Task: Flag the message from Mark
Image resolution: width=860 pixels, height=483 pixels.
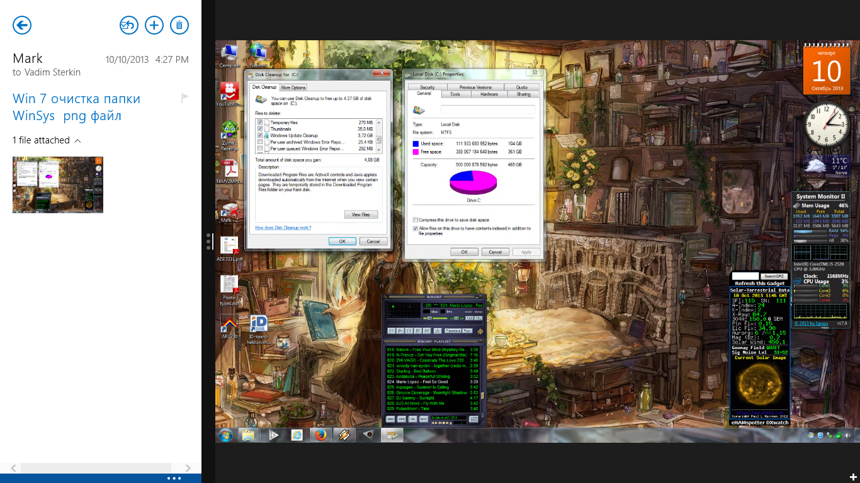Action: pyautogui.click(x=185, y=97)
